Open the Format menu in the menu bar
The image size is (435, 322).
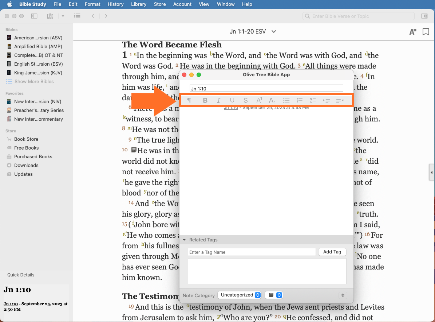[92, 4]
